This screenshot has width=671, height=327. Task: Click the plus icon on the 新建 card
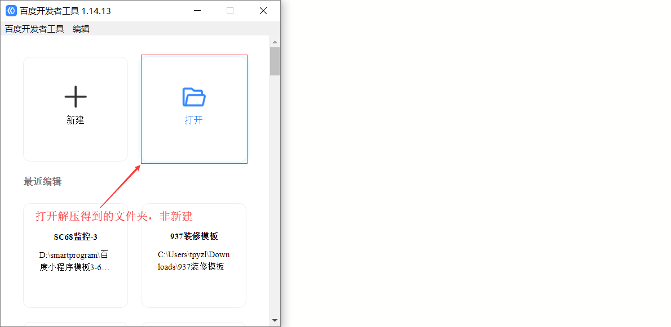pos(76,97)
